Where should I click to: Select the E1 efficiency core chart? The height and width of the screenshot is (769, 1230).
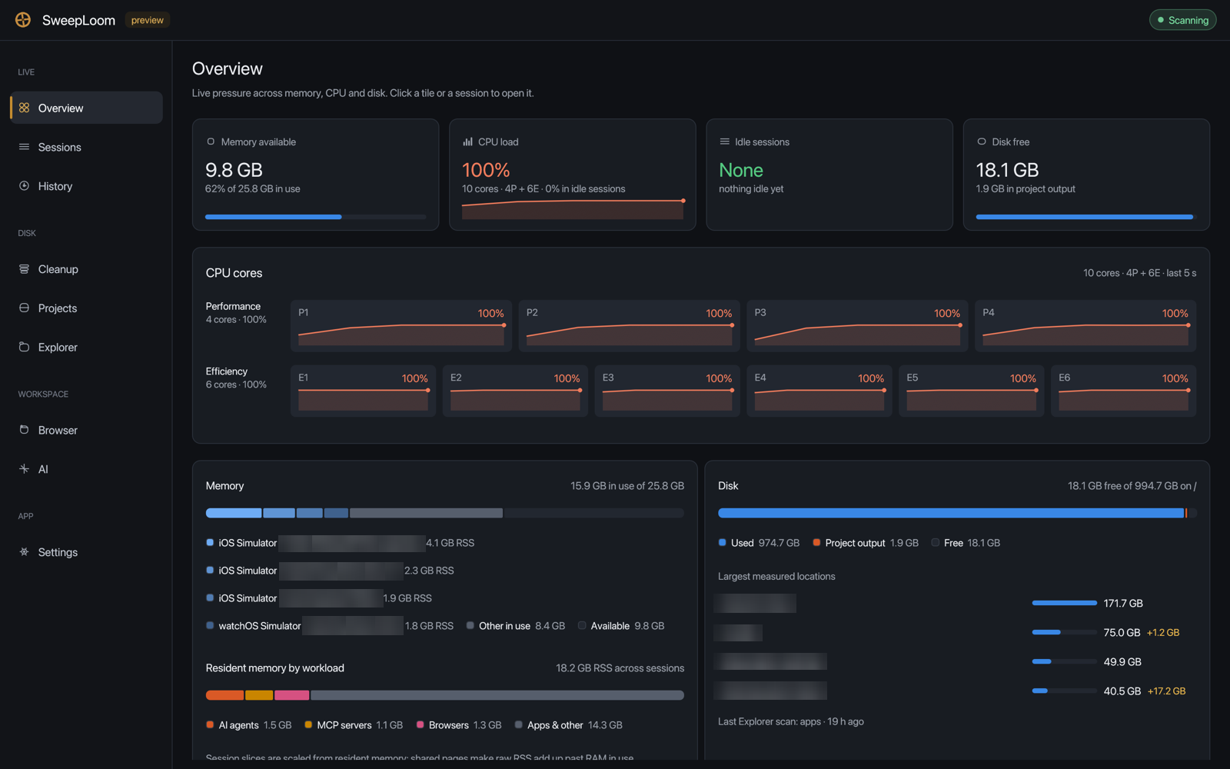363,391
